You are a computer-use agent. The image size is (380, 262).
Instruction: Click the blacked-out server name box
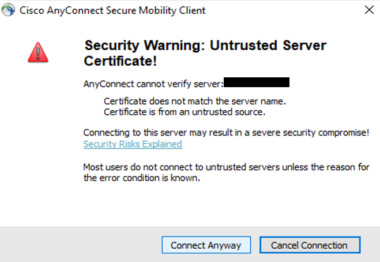pyautogui.click(x=256, y=83)
